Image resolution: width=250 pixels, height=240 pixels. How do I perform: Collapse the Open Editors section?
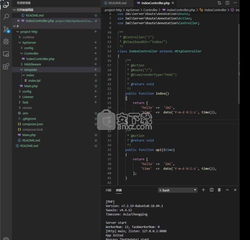[x=56, y=10]
